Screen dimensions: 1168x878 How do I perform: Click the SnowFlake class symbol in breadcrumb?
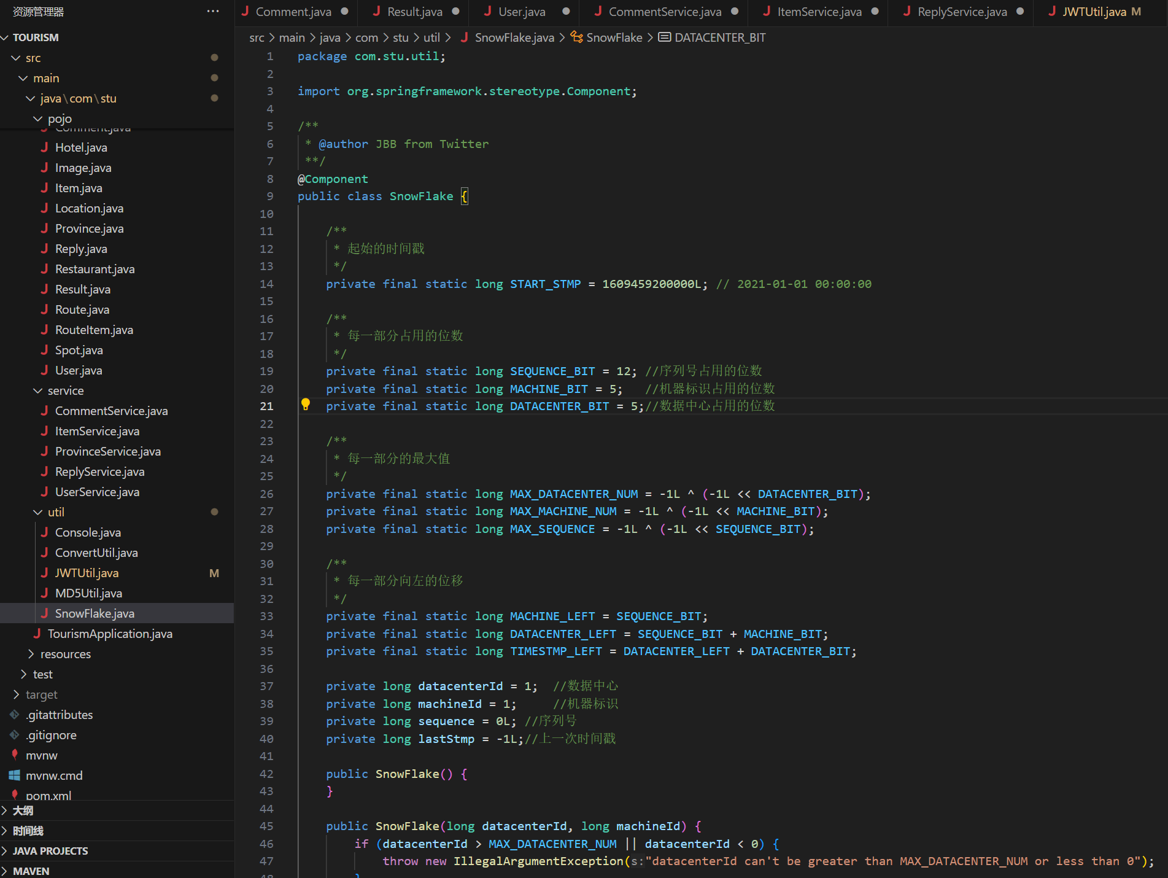[613, 37]
